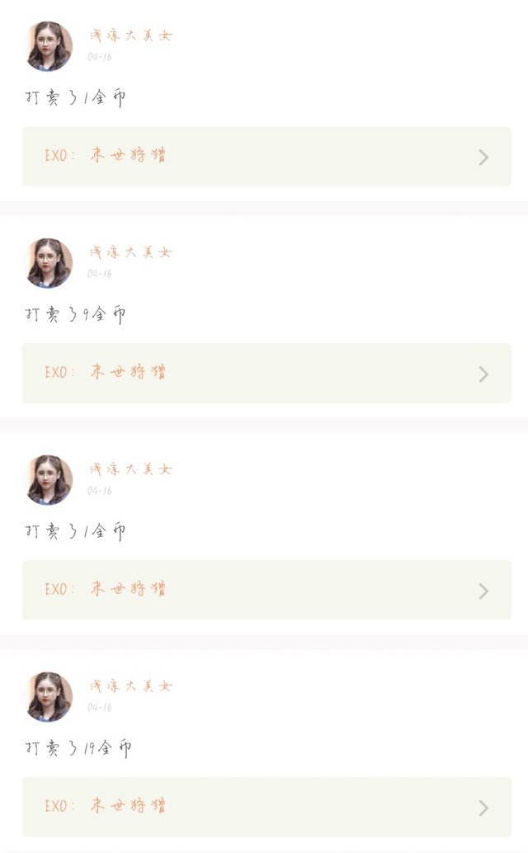Tap the 04-16 date on the 19金币 post

100,708
